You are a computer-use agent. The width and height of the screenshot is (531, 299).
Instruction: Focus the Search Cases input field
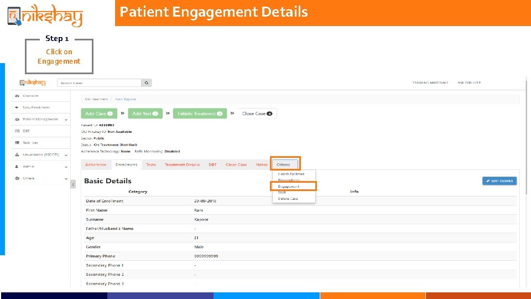[99, 83]
